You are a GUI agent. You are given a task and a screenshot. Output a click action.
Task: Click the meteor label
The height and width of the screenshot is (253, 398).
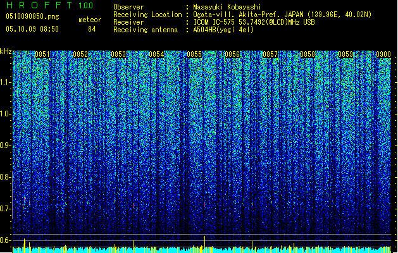(90, 20)
